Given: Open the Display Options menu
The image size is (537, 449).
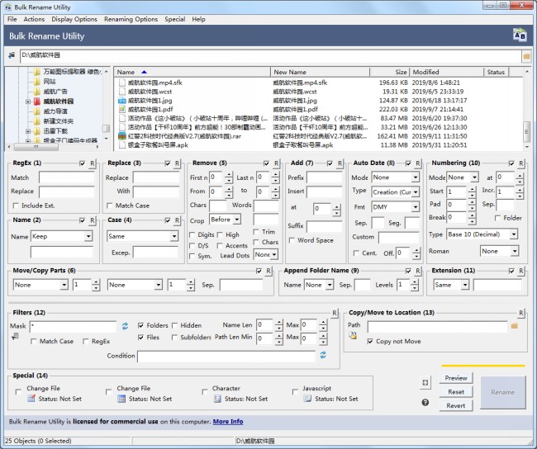Looking at the screenshot, I should 74,19.
